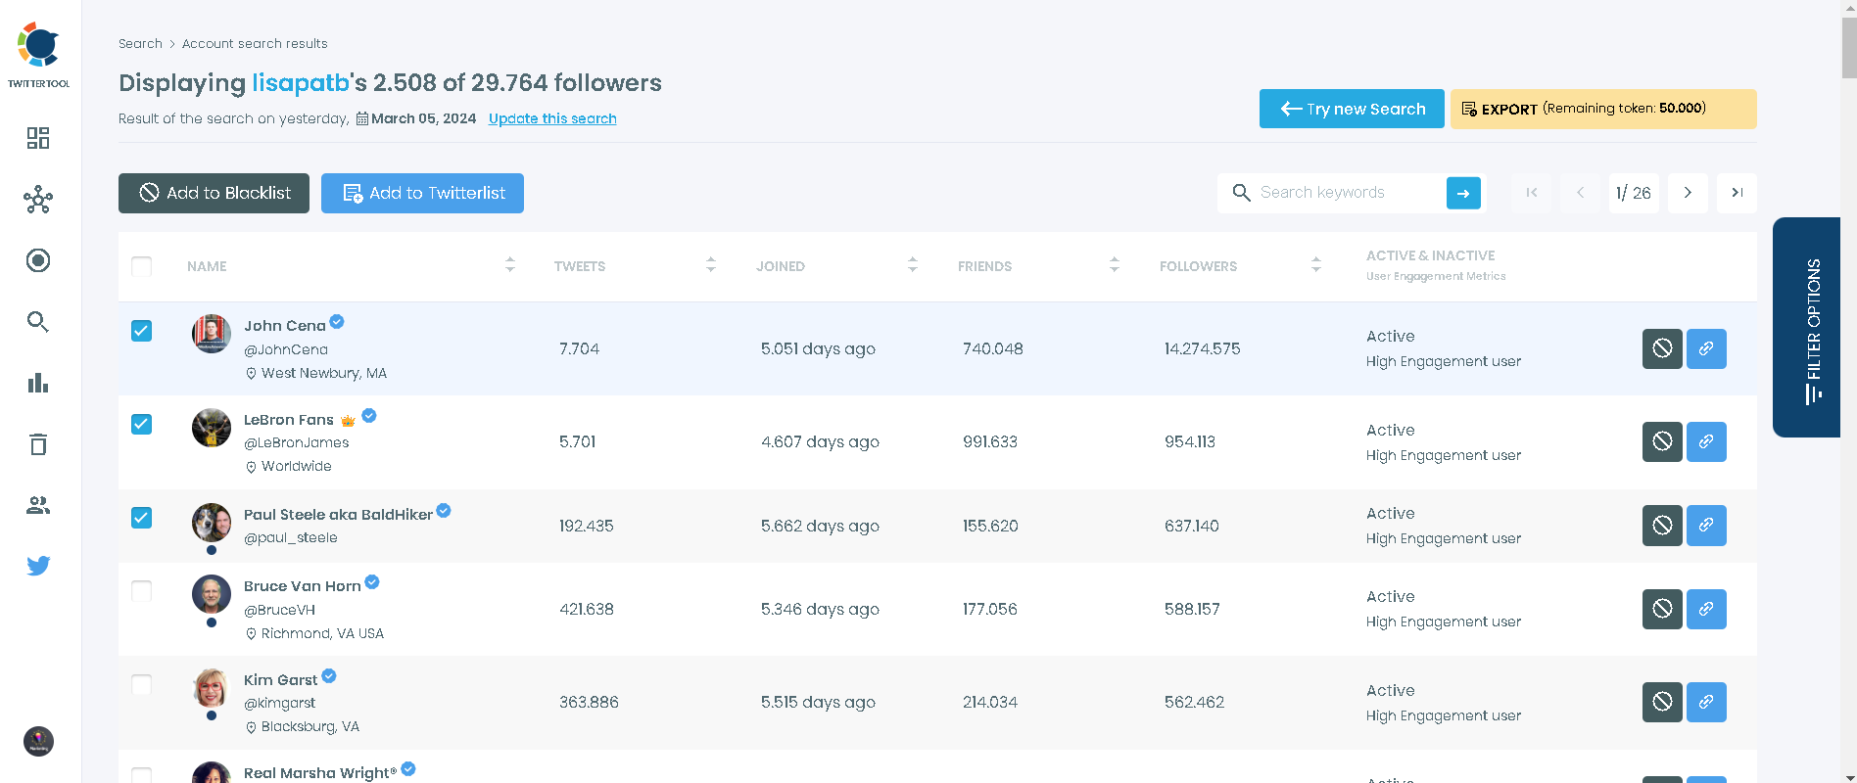Open link icon for Kim Garst row
Viewport: 1857px width, 783px height.
click(x=1706, y=702)
